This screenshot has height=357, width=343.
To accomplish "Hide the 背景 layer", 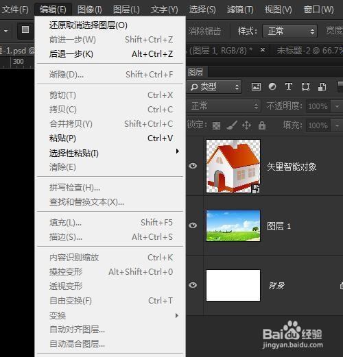I will (x=193, y=285).
